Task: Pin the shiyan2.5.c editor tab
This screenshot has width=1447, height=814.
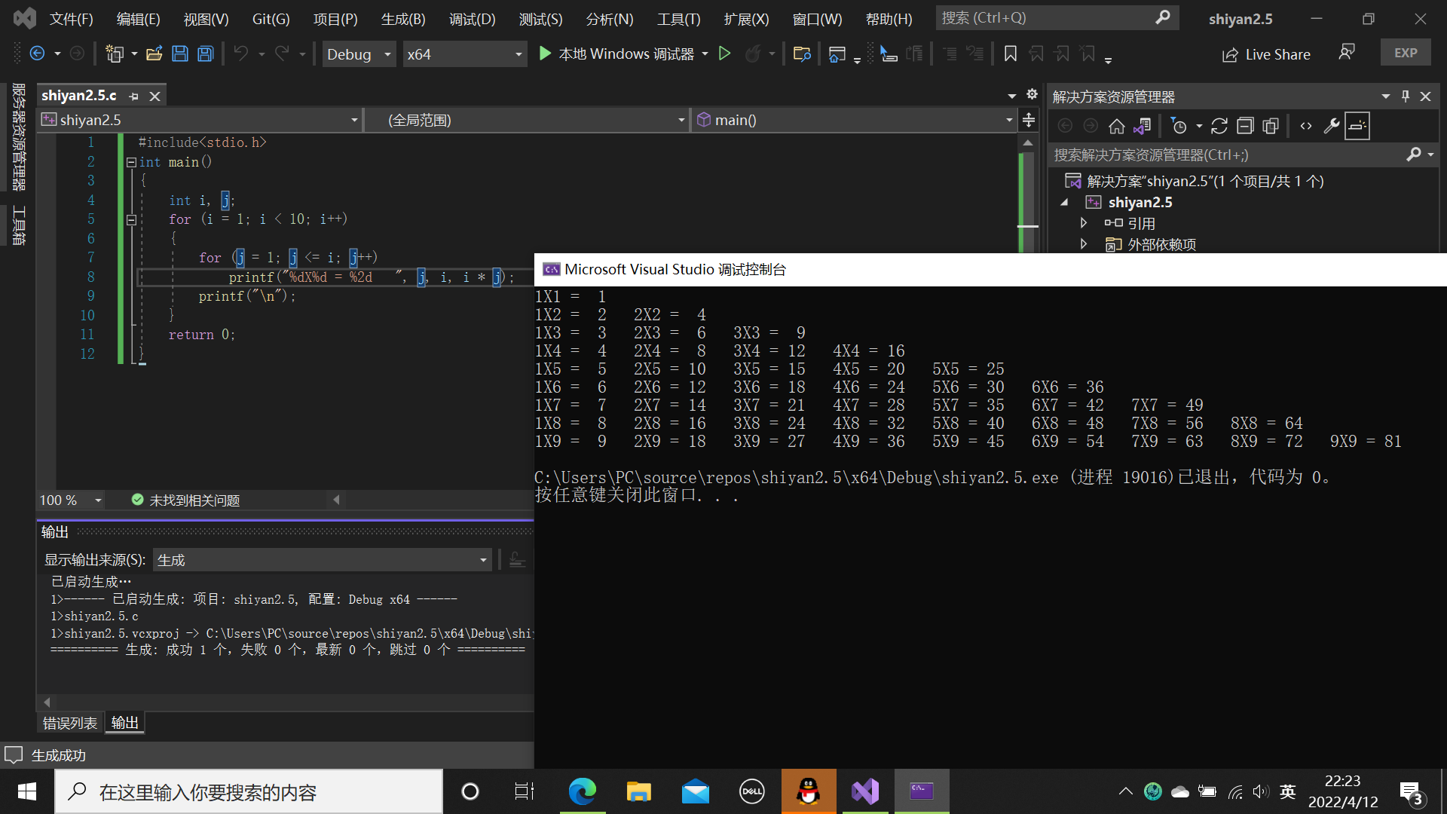Action: click(x=134, y=96)
